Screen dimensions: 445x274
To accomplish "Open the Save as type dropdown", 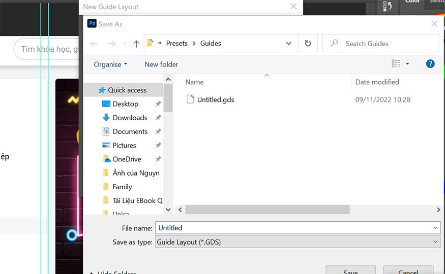I will tap(435, 242).
